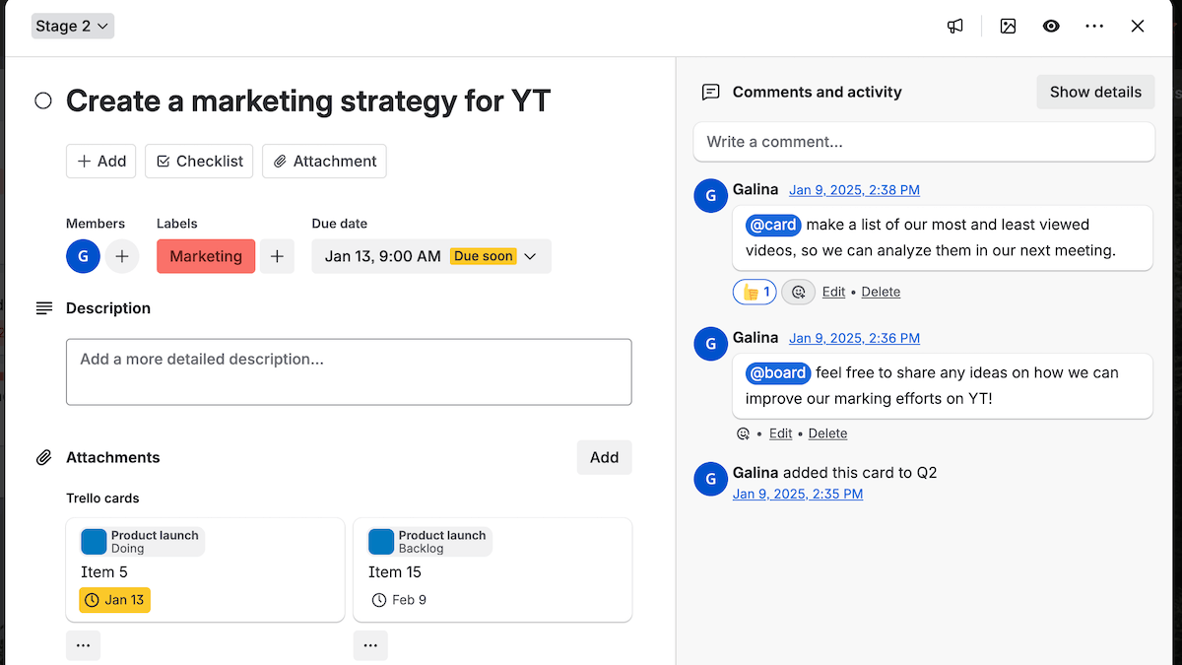Open the menu under the Item 15 attachment

tap(370, 645)
